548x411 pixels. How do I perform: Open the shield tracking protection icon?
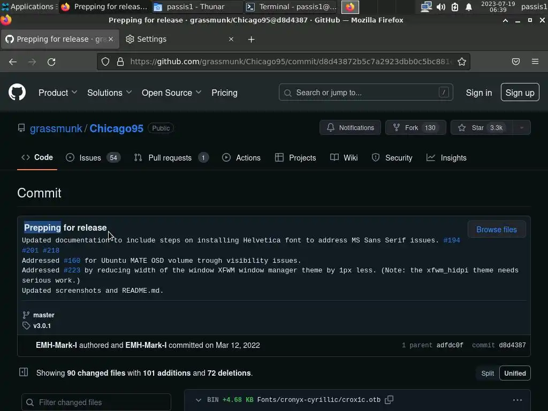(x=105, y=62)
